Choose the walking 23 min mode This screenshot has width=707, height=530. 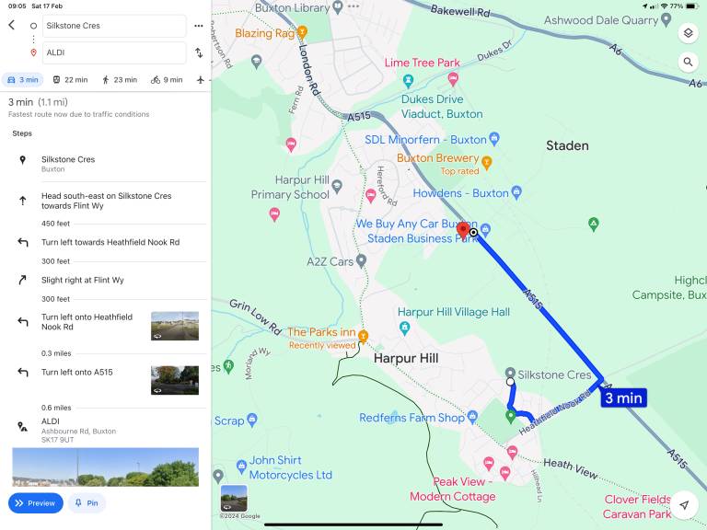click(120, 80)
